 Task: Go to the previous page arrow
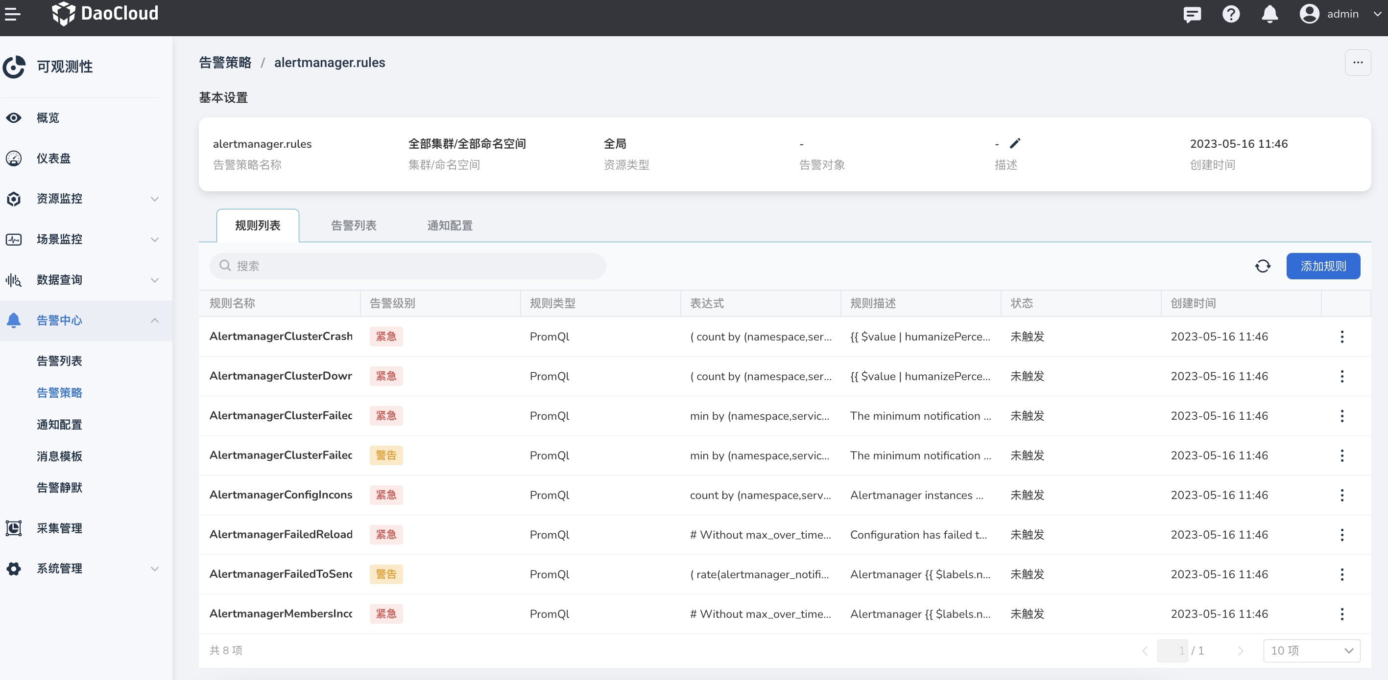tap(1145, 650)
